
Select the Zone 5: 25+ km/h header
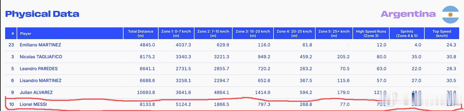(x=334, y=34)
